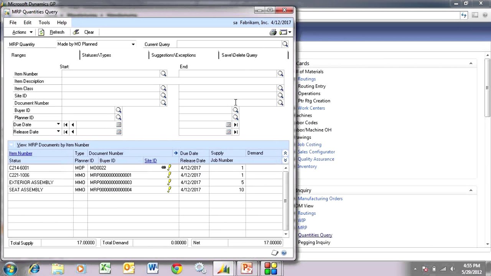This screenshot has height=276, width=491.
Task: Open the Help menu
Action: (x=62, y=23)
